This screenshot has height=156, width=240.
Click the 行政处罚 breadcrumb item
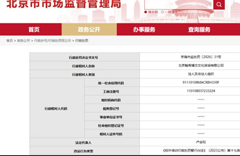tap(82, 41)
